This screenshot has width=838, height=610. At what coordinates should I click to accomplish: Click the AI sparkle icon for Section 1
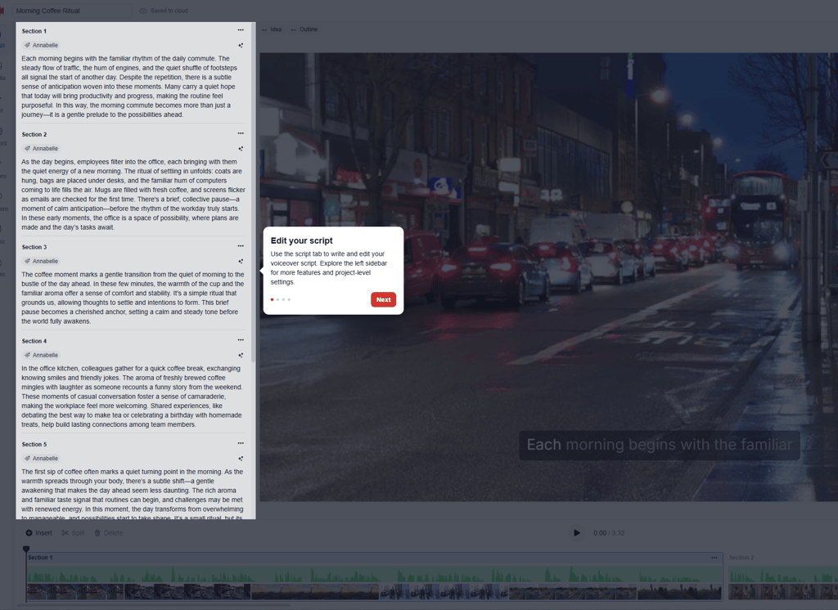pos(241,46)
